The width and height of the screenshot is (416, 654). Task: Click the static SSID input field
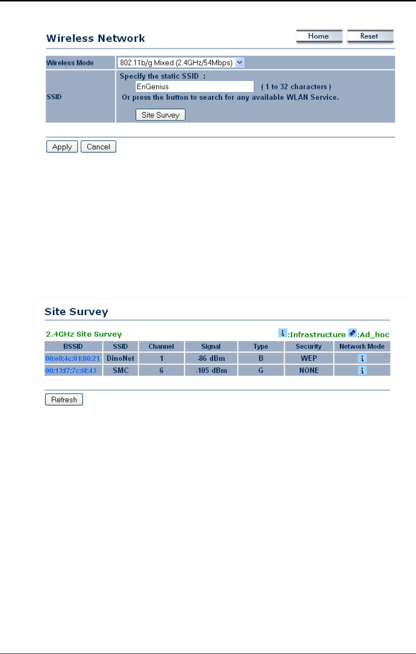point(194,87)
